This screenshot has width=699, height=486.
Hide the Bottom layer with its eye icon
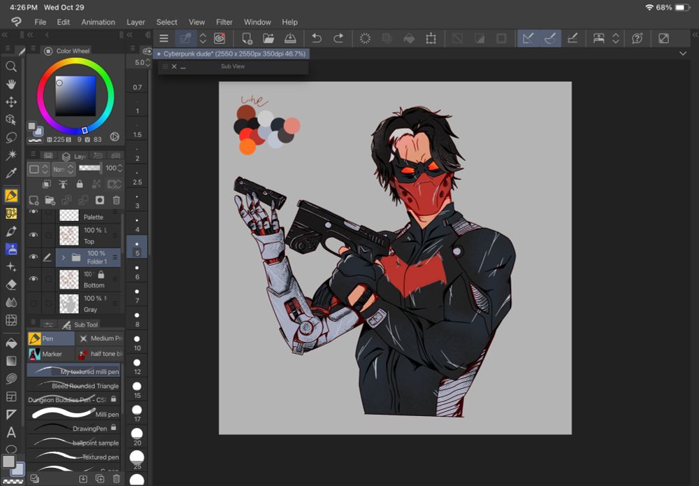(x=34, y=279)
